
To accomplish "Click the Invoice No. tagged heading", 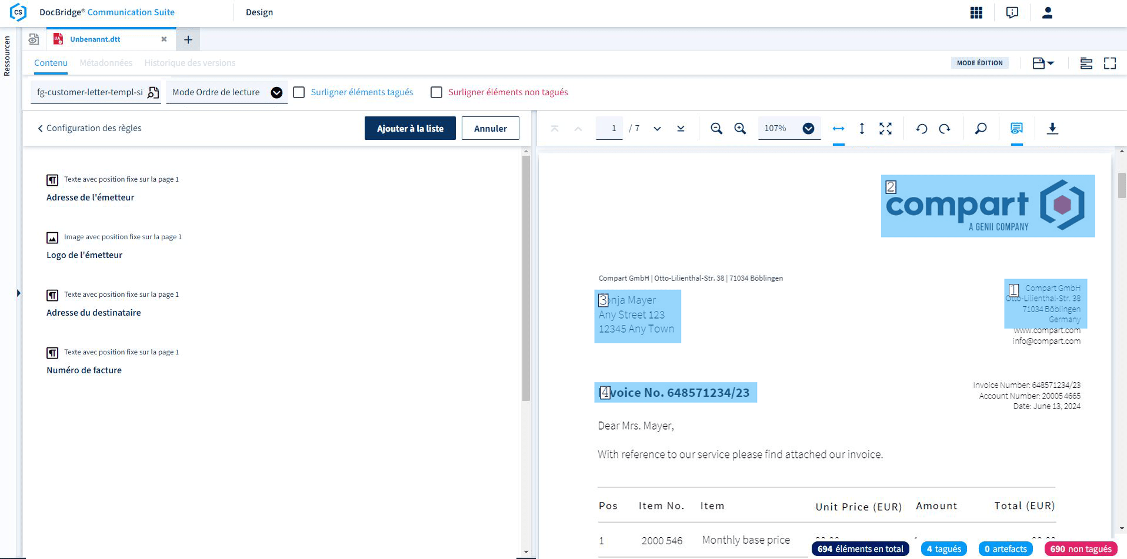I will coord(675,393).
